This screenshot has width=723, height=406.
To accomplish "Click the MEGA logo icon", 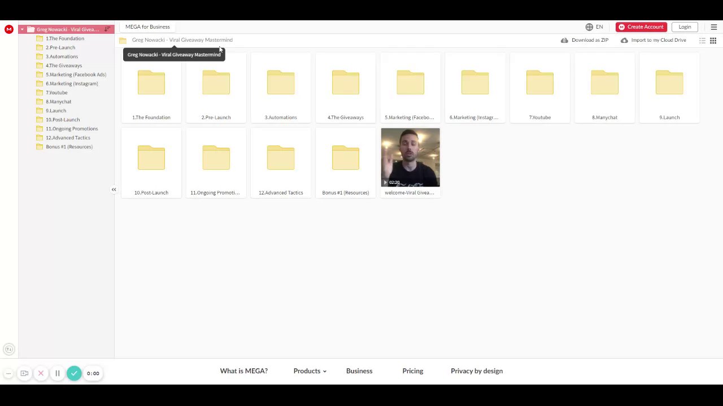I will click(8, 29).
